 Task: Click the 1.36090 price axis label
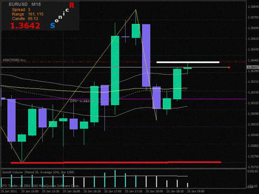pyautogui.click(x=253, y=114)
